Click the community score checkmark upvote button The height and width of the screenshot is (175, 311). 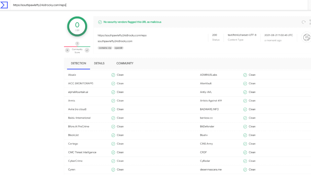(87, 50)
